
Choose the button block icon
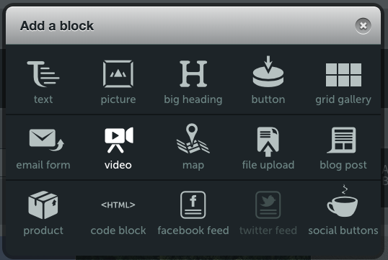268,72
